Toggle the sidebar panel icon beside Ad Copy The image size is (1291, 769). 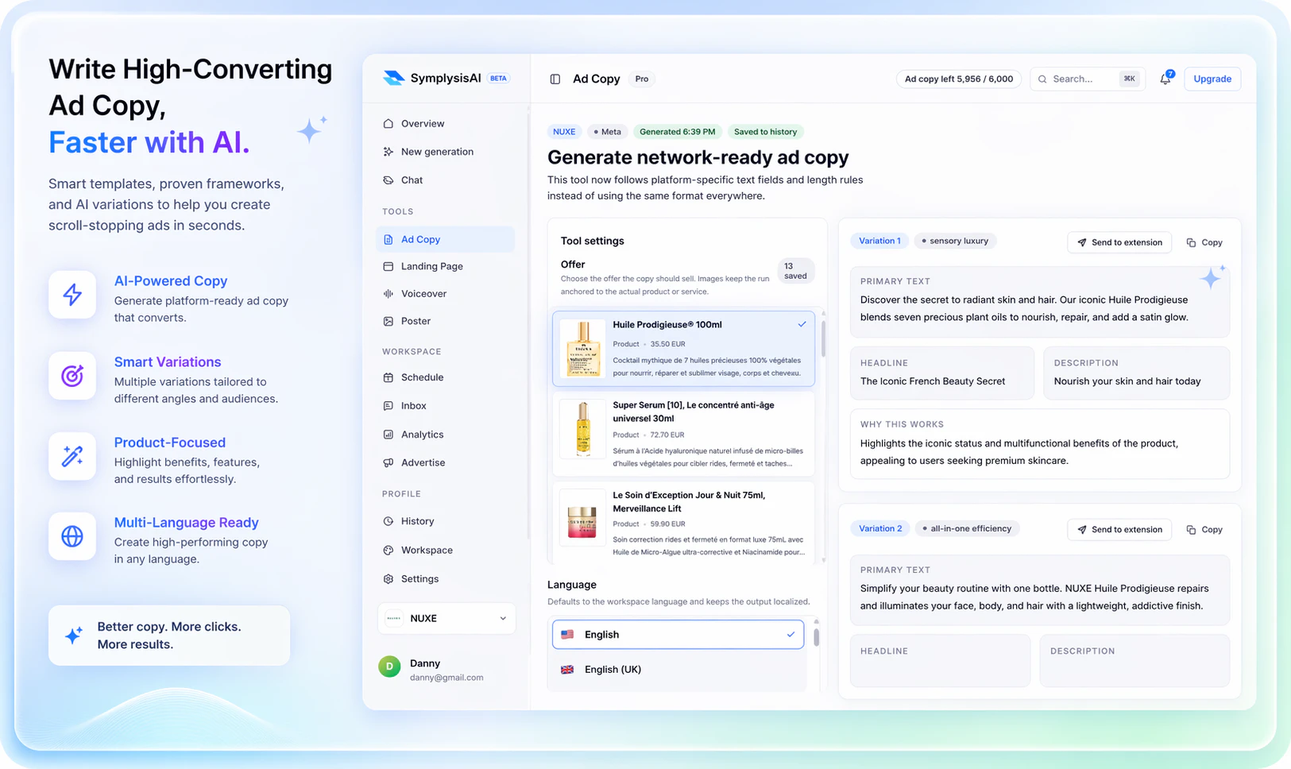[x=555, y=79]
